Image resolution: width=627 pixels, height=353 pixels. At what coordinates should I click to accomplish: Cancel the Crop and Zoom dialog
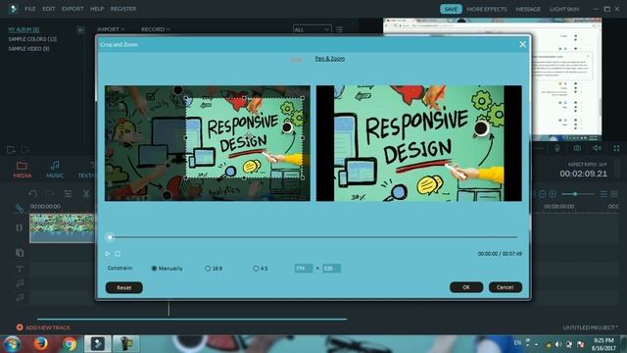click(x=506, y=287)
